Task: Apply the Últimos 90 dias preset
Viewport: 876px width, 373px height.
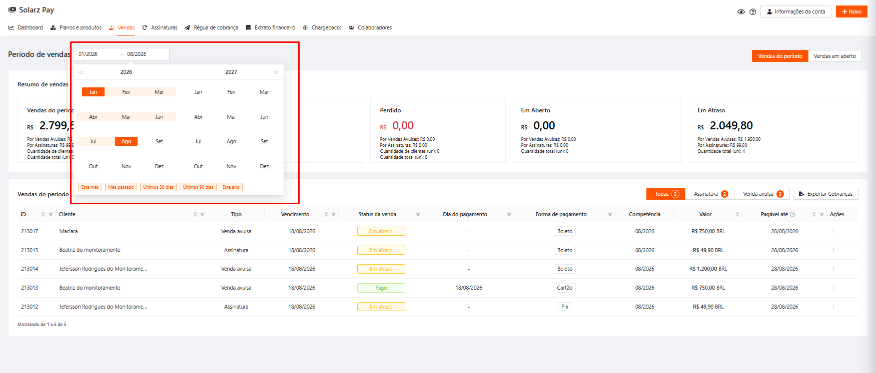Action: (x=198, y=187)
